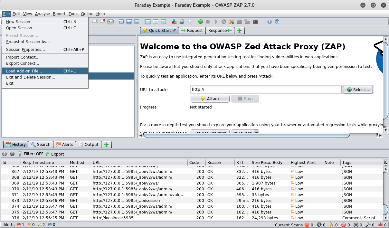Open Manage Add-ons with colored blocks icon
Image resolution: width=389 pixels, height=228 pixels.
click(x=174, y=22)
